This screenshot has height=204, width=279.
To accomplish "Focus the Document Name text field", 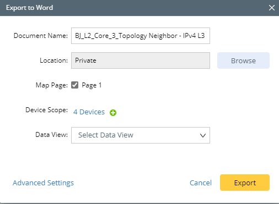I will [x=141, y=36].
